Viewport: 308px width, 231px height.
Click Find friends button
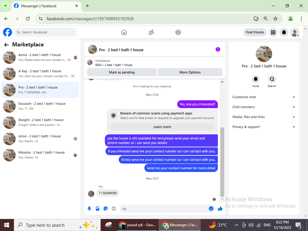[x=255, y=32]
